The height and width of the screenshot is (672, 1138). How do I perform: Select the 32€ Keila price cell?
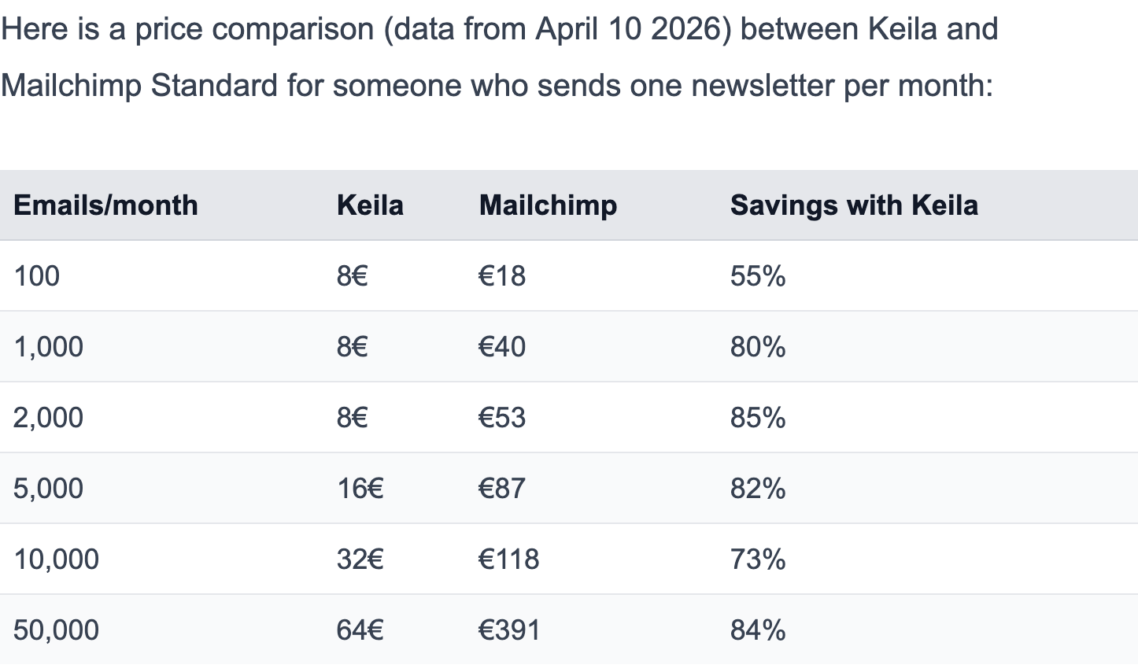[360, 559]
